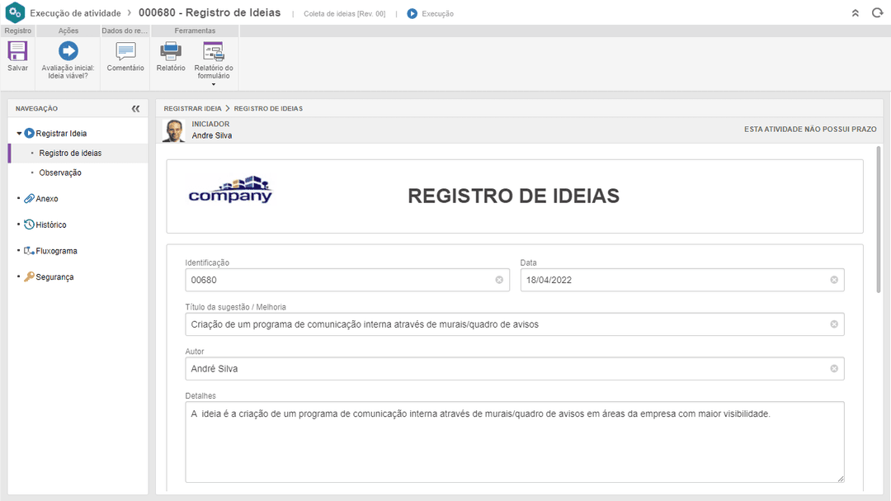891x501 pixels.
Task: Click the Dados do re... ribbon label
Action: pyautogui.click(x=125, y=31)
